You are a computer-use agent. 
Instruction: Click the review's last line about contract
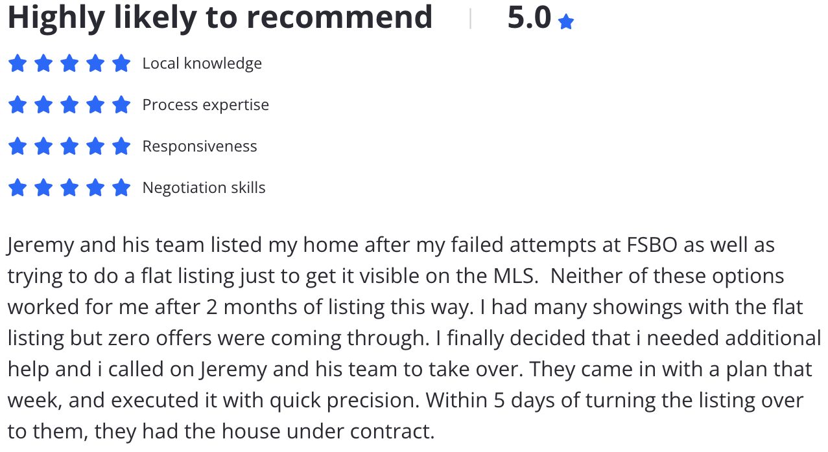(221, 432)
